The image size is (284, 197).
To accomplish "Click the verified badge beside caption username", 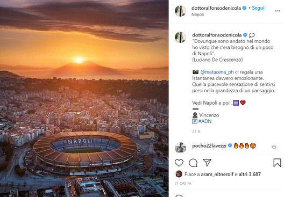I will click(245, 35).
